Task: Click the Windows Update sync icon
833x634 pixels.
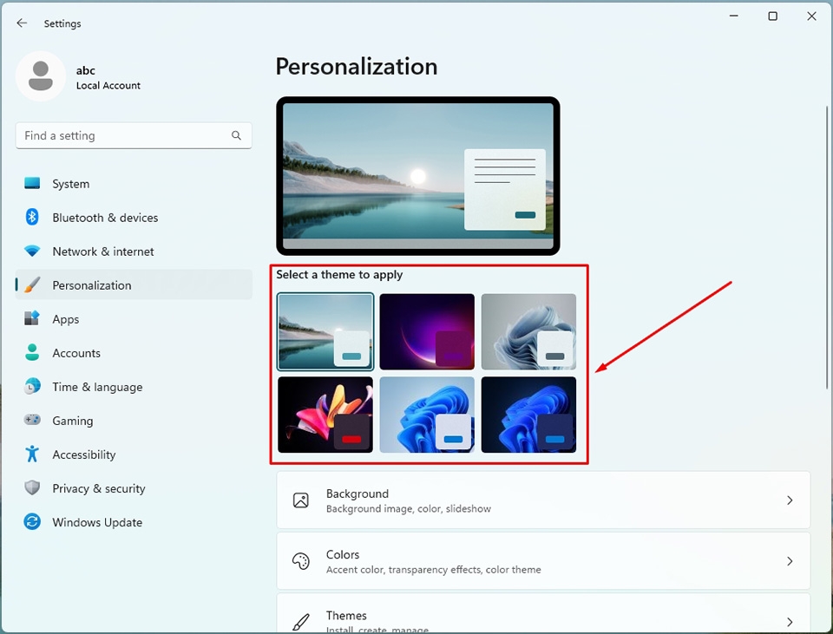Action: pos(32,522)
